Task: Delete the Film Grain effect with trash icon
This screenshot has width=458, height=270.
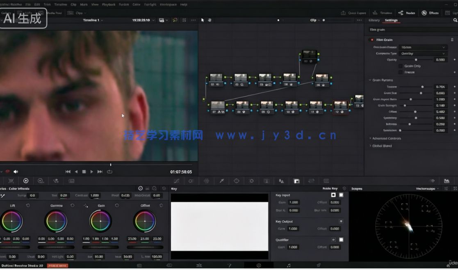Action: click(452, 40)
